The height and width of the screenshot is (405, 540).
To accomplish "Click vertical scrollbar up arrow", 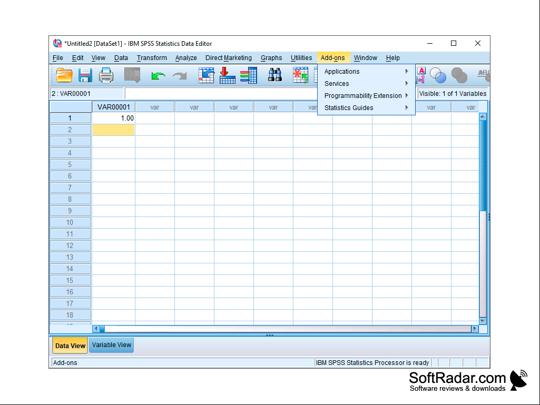I will click(x=483, y=116).
